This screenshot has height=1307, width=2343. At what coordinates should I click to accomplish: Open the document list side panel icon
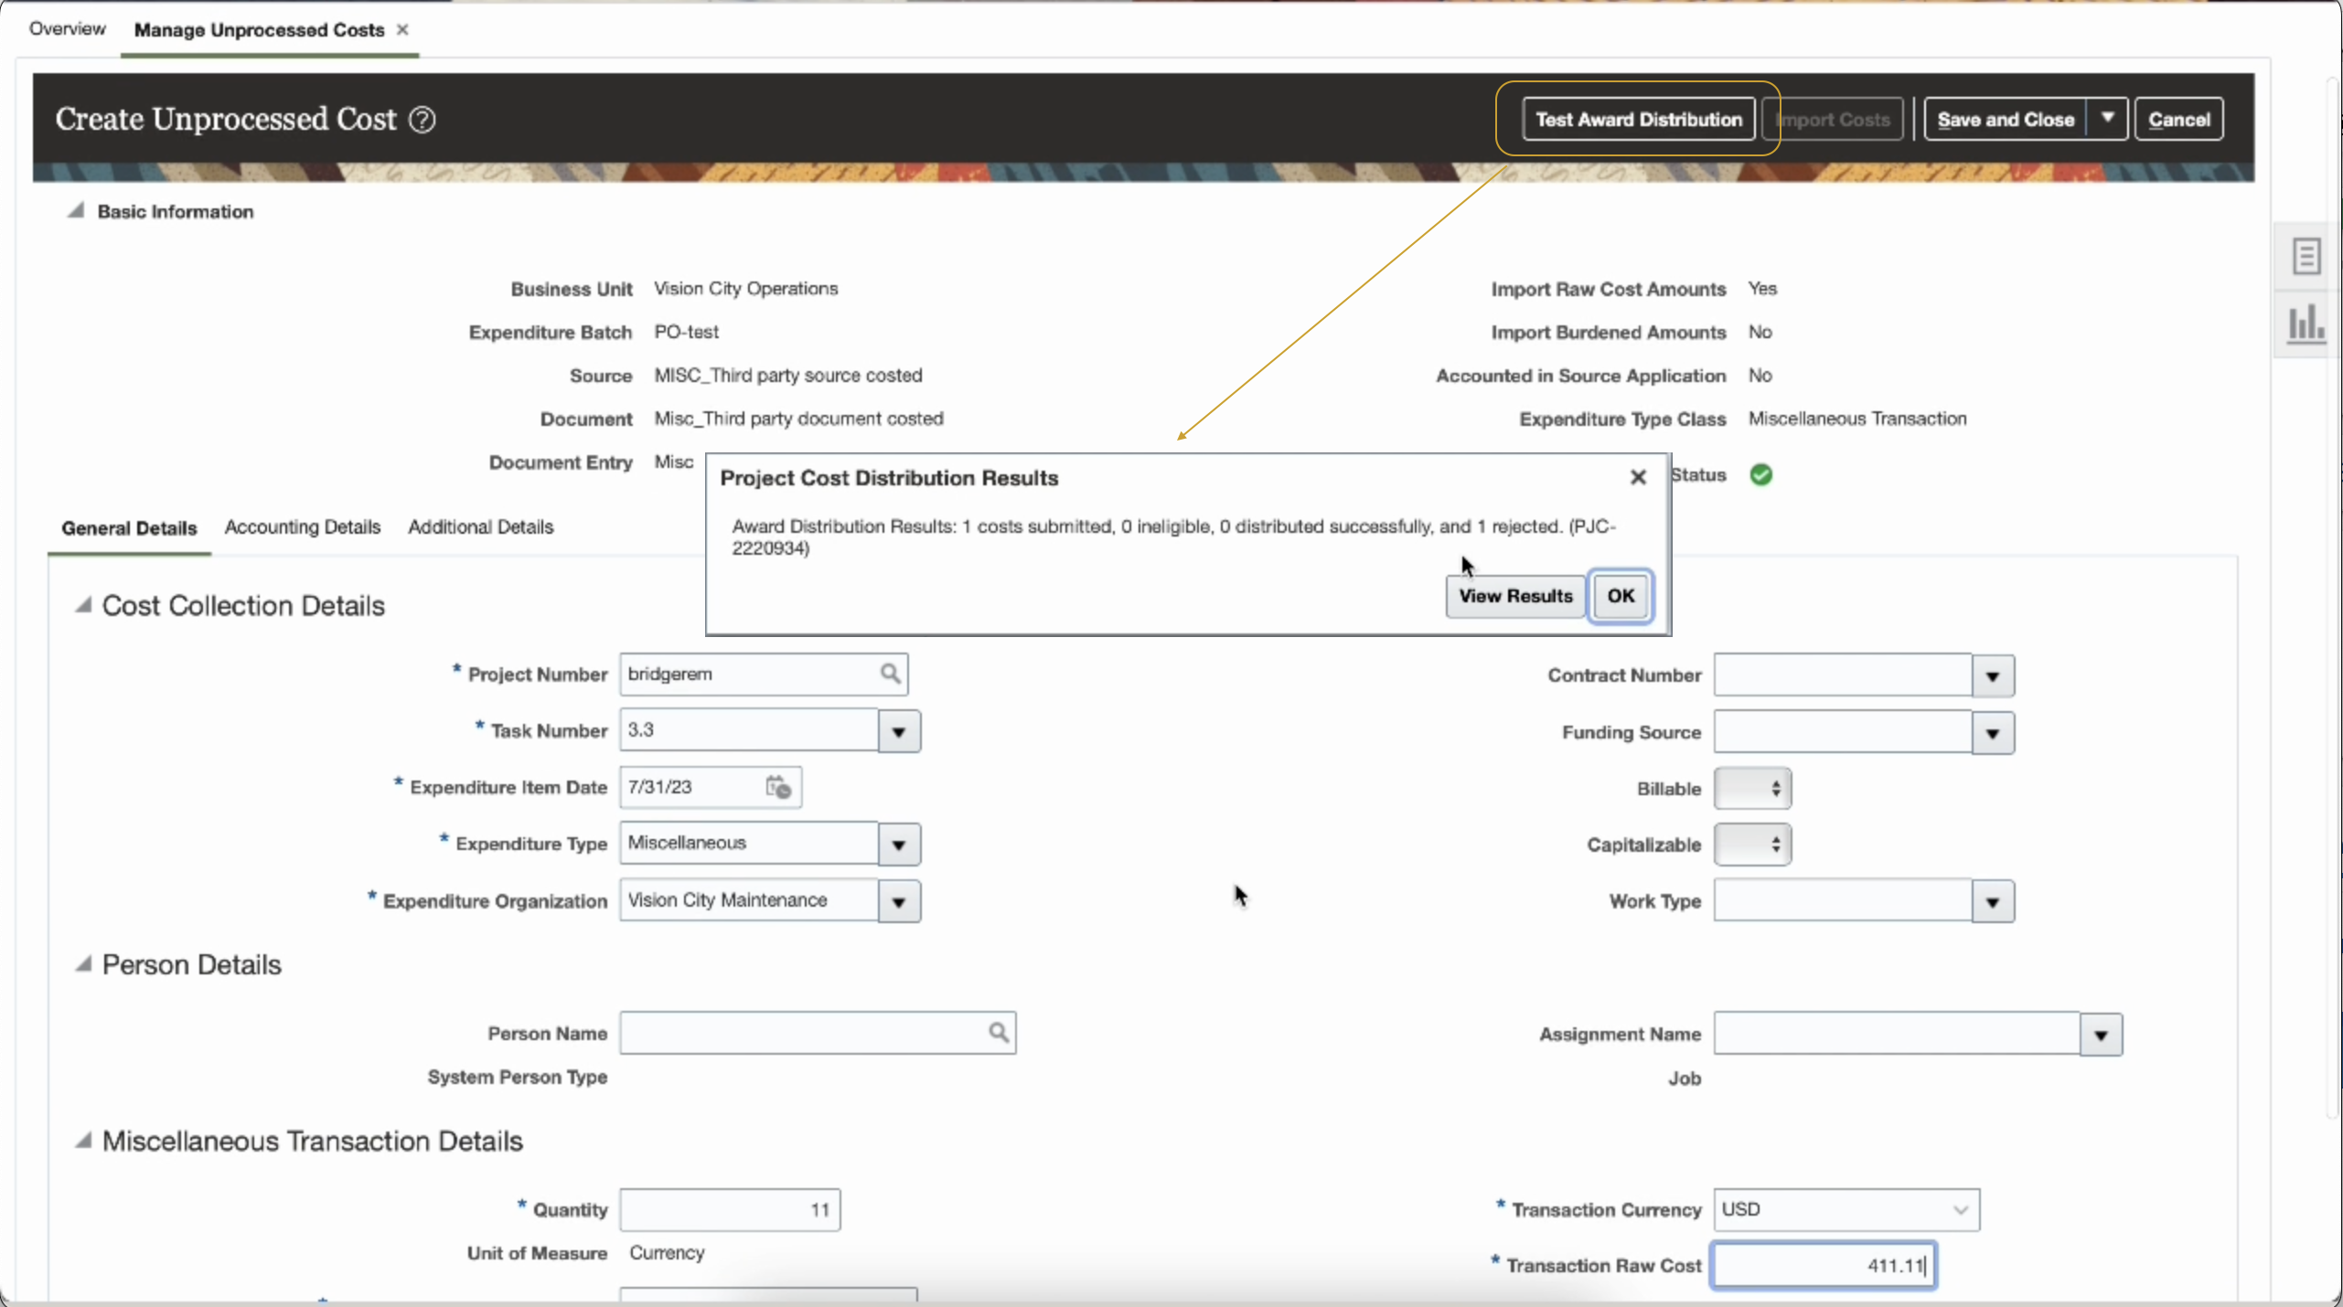point(2306,256)
